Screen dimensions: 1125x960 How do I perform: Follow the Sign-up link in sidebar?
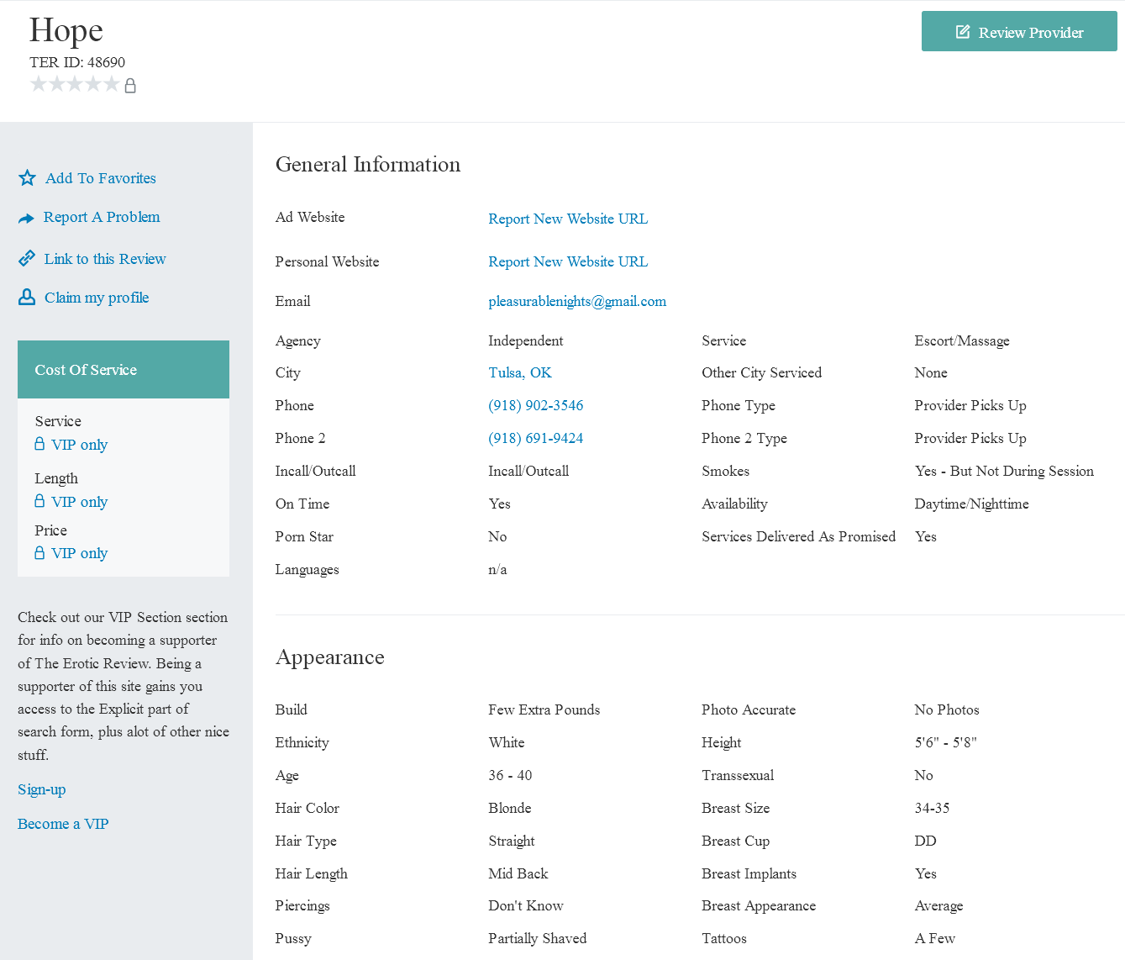coord(42,789)
